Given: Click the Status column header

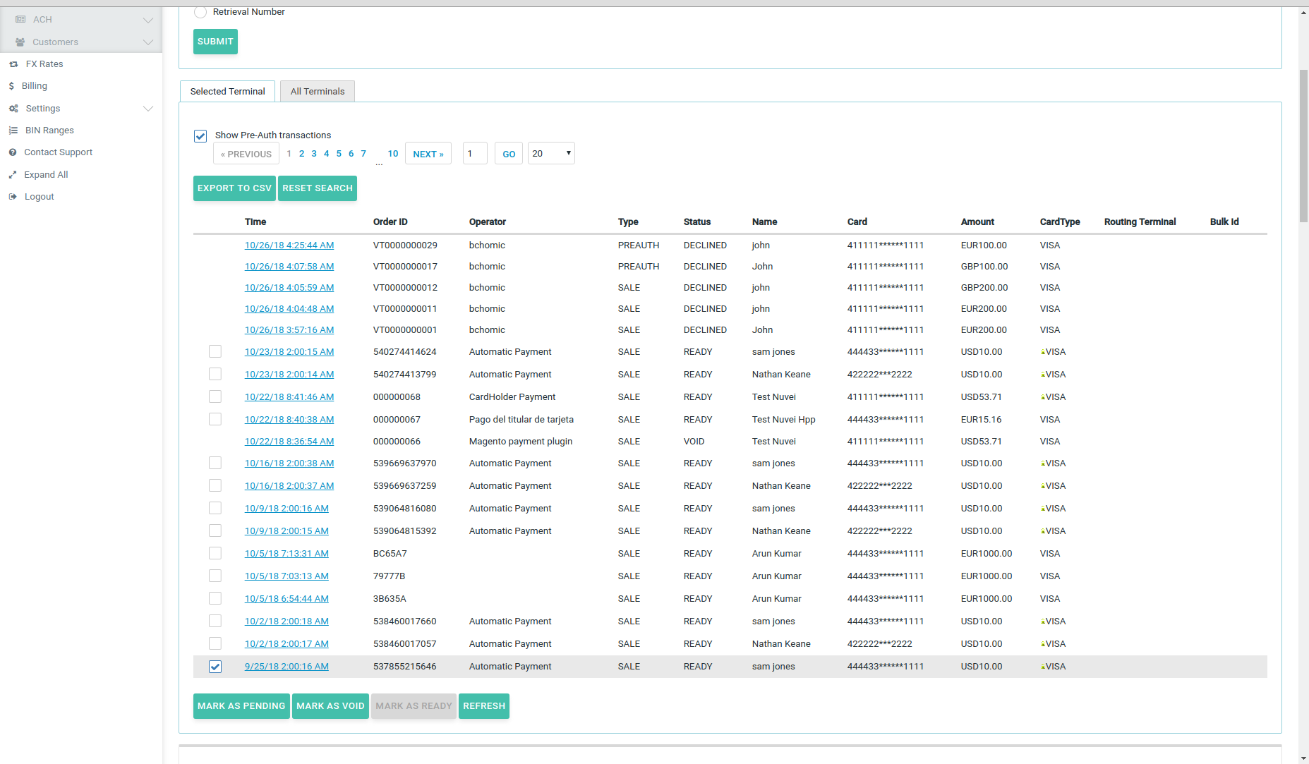Looking at the screenshot, I should point(697,222).
